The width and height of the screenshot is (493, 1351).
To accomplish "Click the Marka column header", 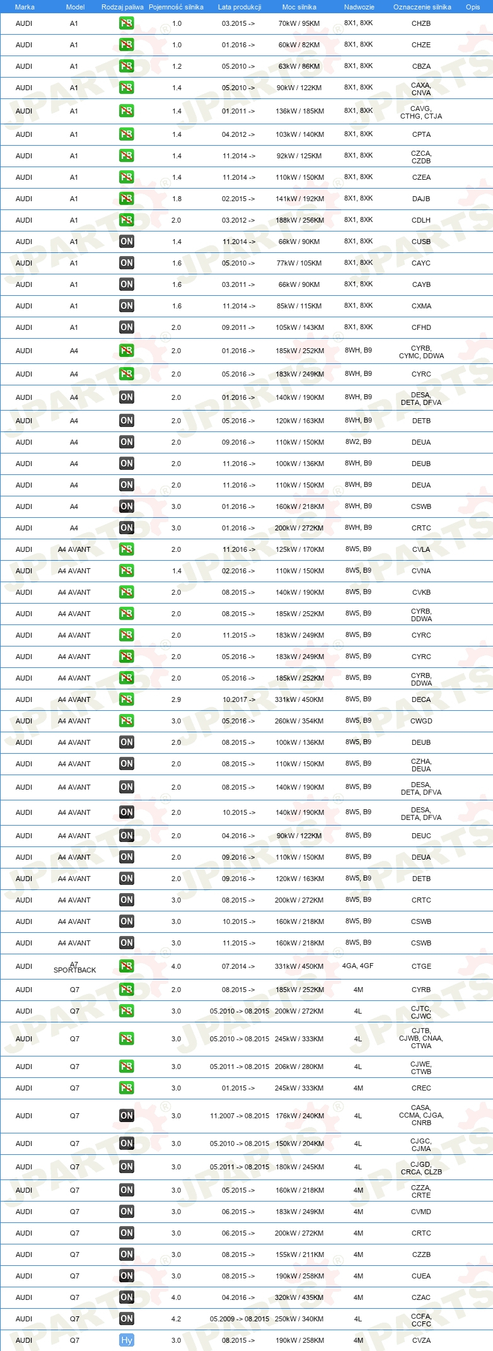I will pos(25,7).
